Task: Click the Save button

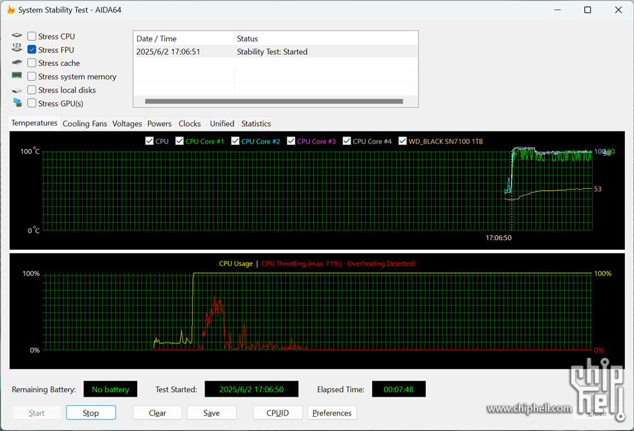Action: tap(212, 413)
